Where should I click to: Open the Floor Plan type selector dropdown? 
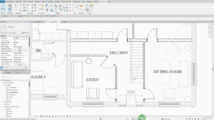point(29,27)
